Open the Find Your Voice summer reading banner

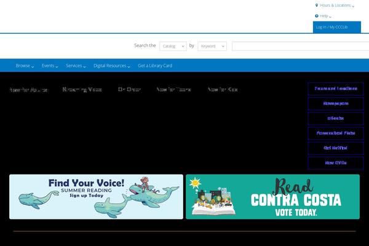pos(97,197)
